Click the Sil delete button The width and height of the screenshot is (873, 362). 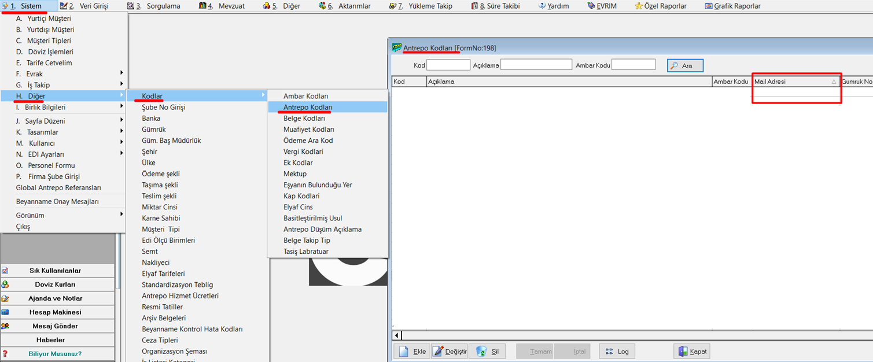tap(487, 352)
